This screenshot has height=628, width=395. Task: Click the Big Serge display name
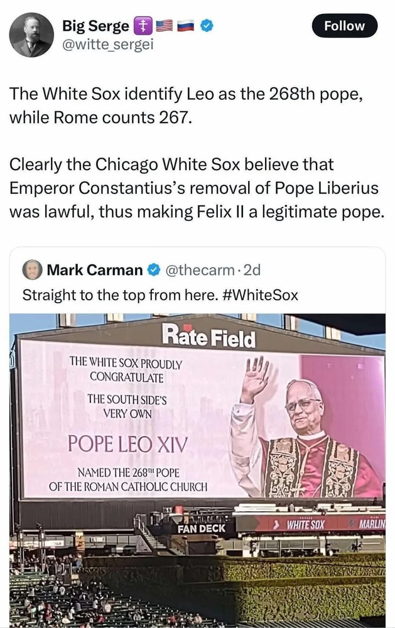coord(95,26)
